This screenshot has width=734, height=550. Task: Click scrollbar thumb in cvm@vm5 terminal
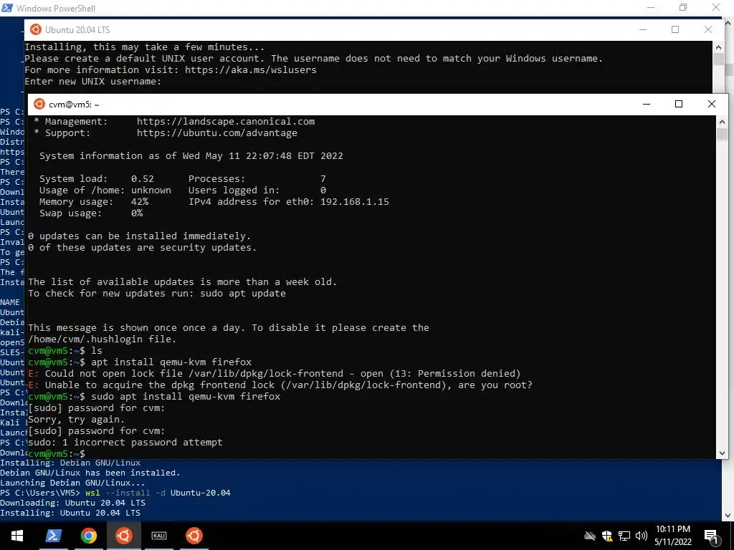[x=722, y=134]
